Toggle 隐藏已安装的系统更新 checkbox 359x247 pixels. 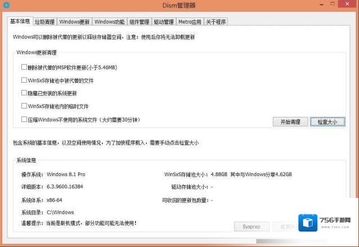[24, 93]
